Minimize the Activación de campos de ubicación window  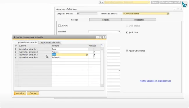(x=97, y=37)
